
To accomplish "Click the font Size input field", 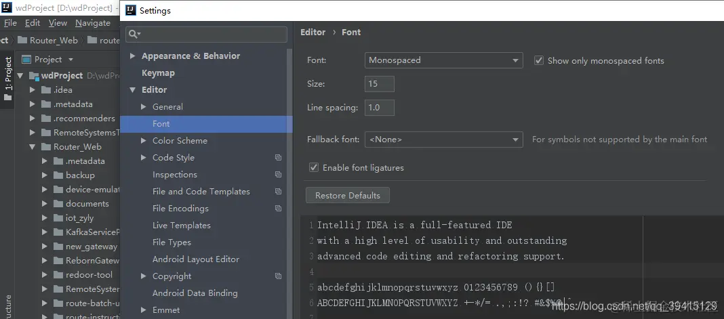I will click(x=379, y=84).
